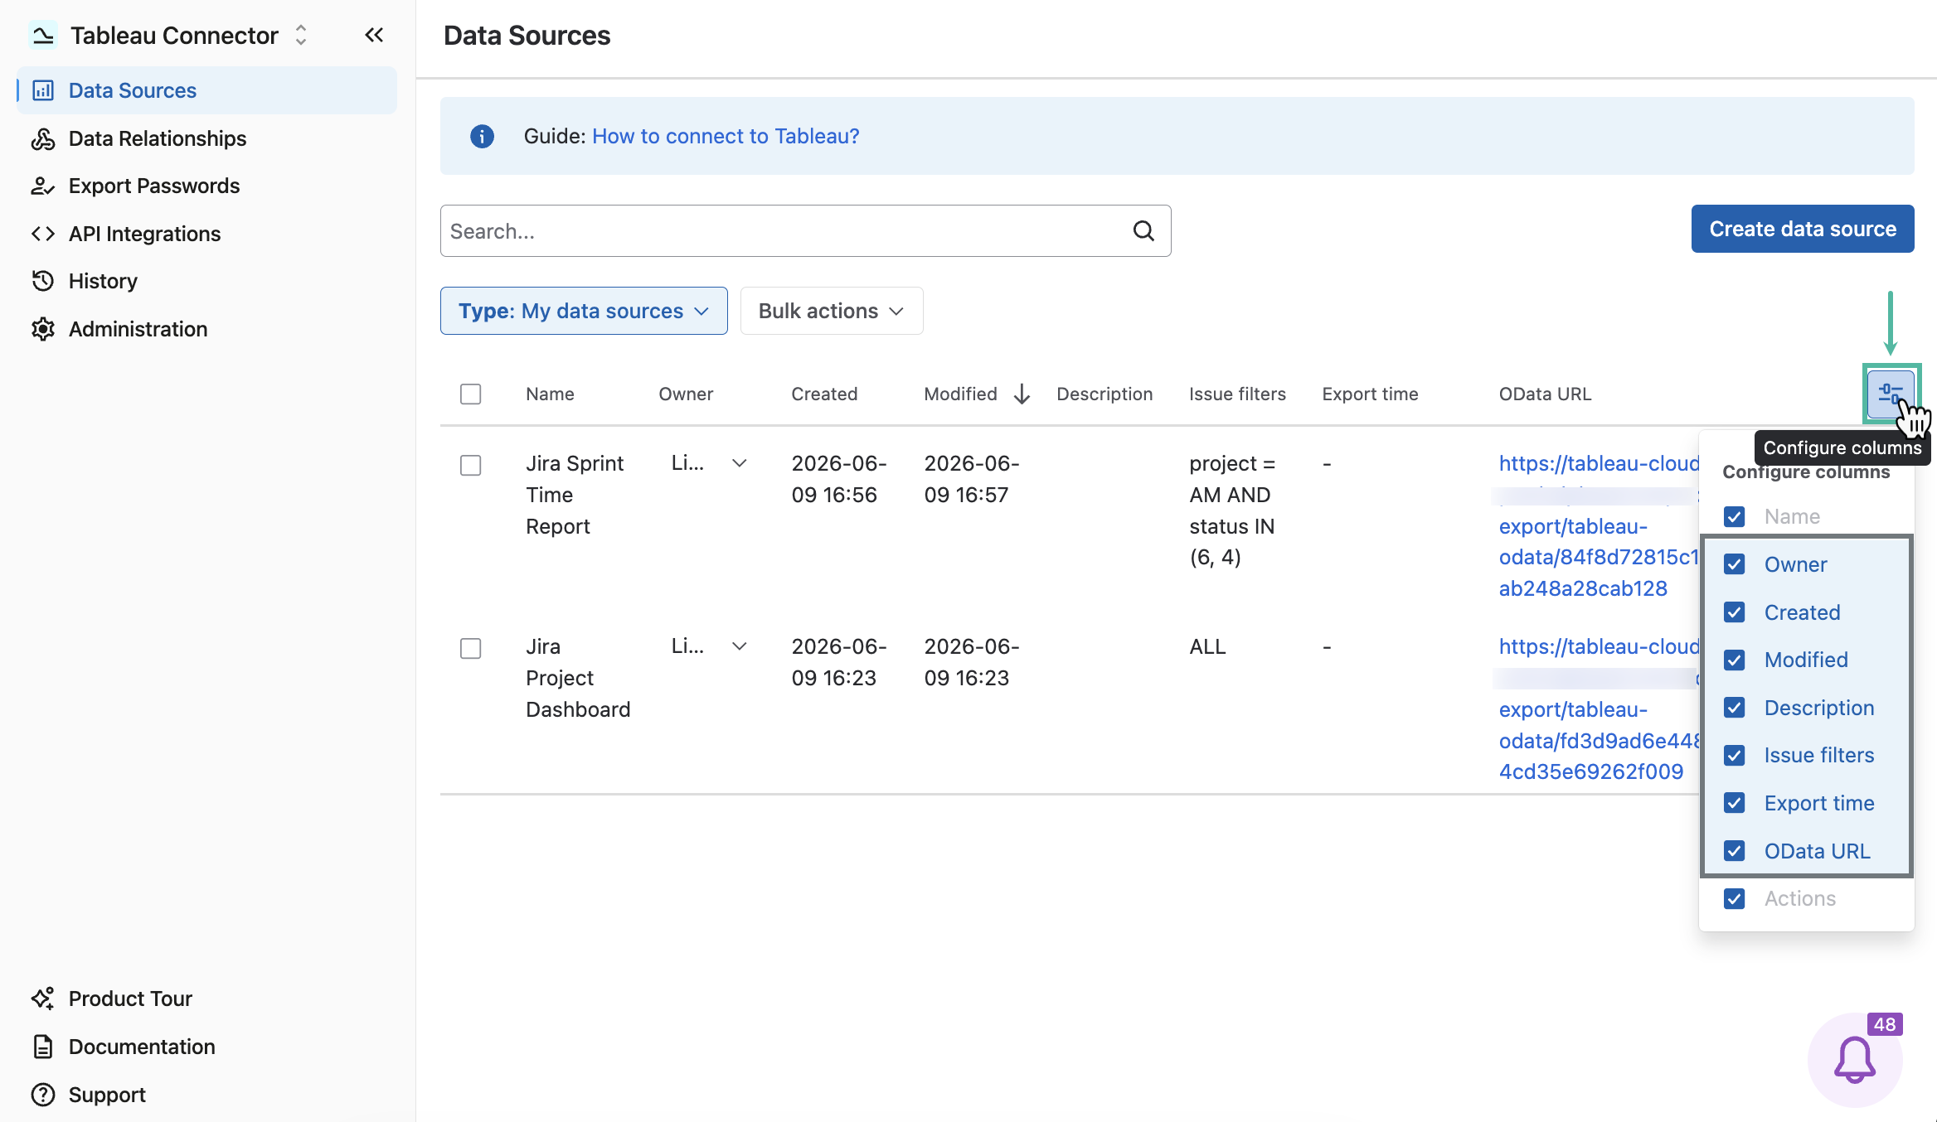This screenshot has height=1122, width=1937.
Task: Click the Export Passwords icon
Action: pyautogui.click(x=43, y=186)
